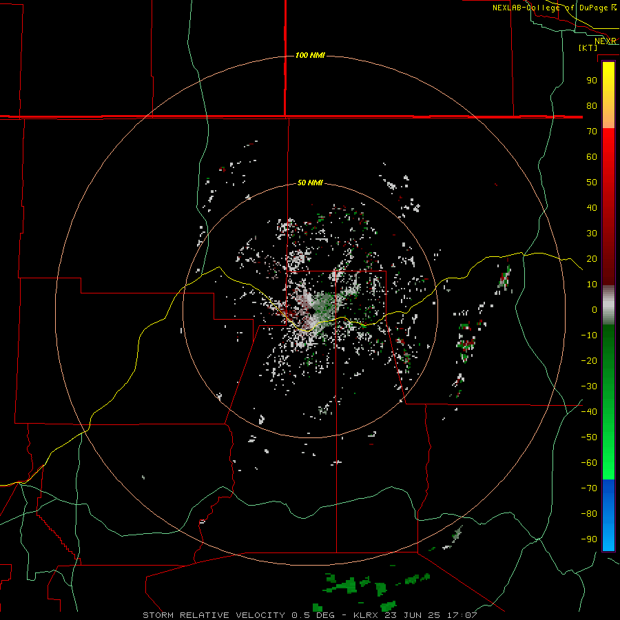Click the STORM RELATIVE VELOCITY caption text
The width and height of the screenshot is (620, 620).
point(214,615)
